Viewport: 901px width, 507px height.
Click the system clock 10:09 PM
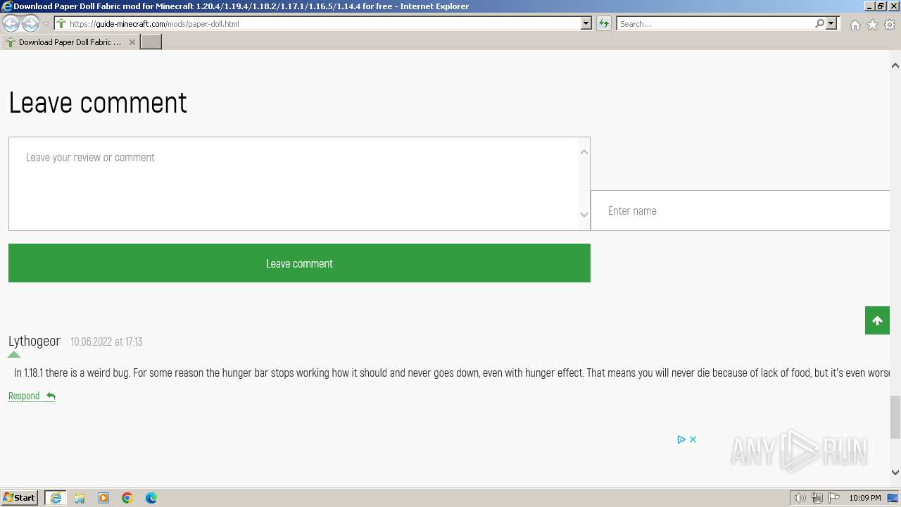[865, 498]
